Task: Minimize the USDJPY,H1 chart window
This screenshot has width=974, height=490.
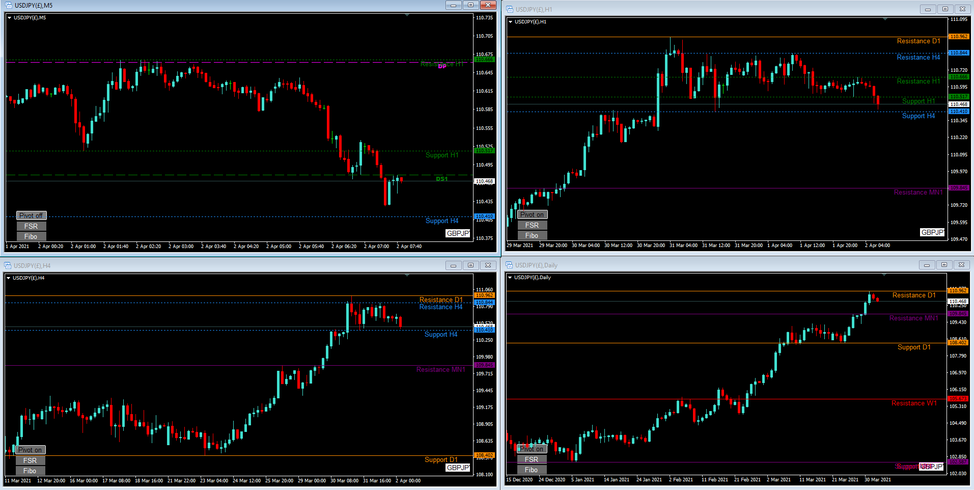Action: pos(928,9)
